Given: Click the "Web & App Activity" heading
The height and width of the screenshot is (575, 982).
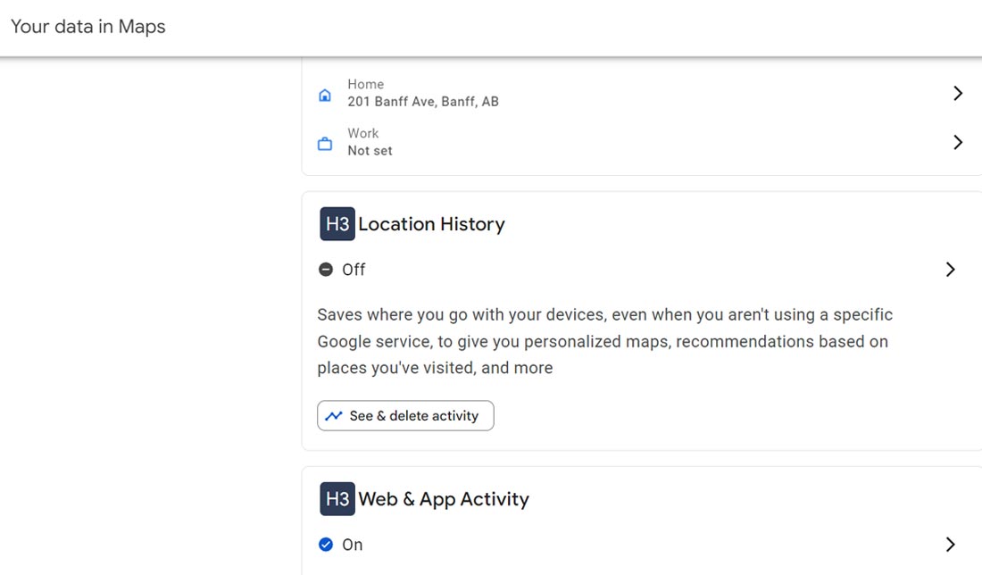Looking at the screenshot, I should click(x=444, y=499).
